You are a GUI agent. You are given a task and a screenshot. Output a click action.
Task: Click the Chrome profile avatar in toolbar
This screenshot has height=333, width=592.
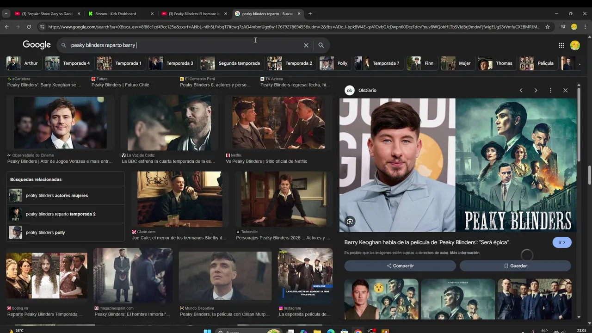(574, 27)
